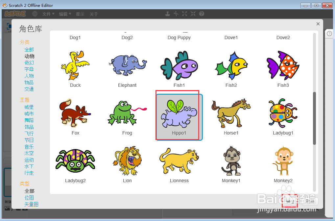Viewport: 335px width, 221px height.
Task: Select the Ladybug1 sprite
Action: tap(283, 113)
